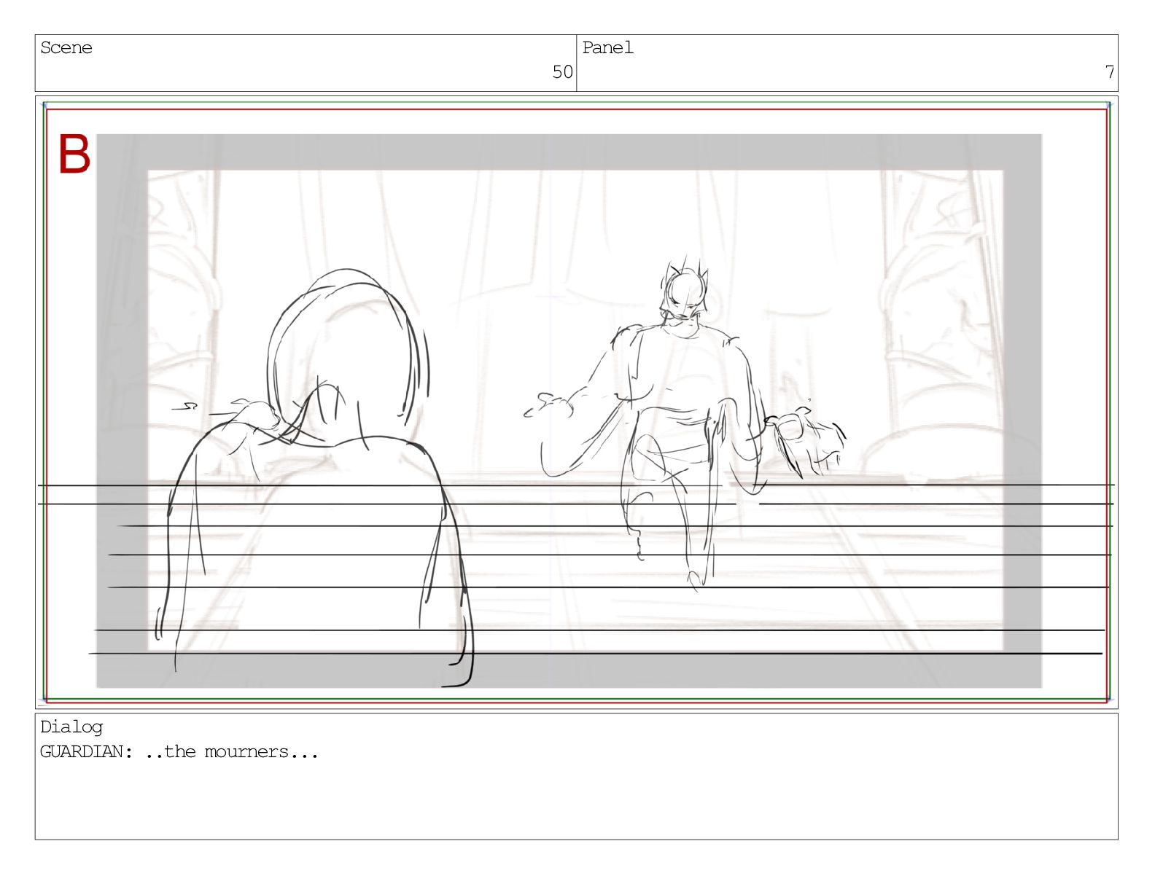Click the "Panel" header label
This screenshot has width=1155, height=892.
[607, 48]
